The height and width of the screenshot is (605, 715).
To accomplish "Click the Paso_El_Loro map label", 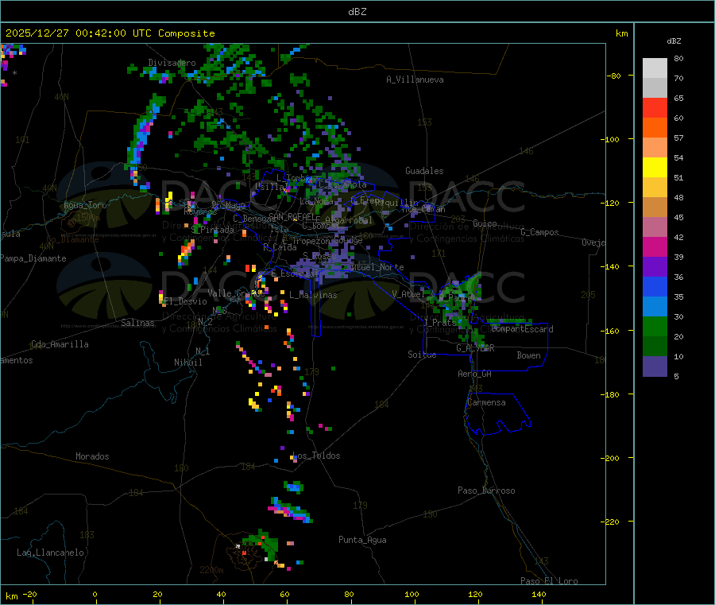I will 549,581.
